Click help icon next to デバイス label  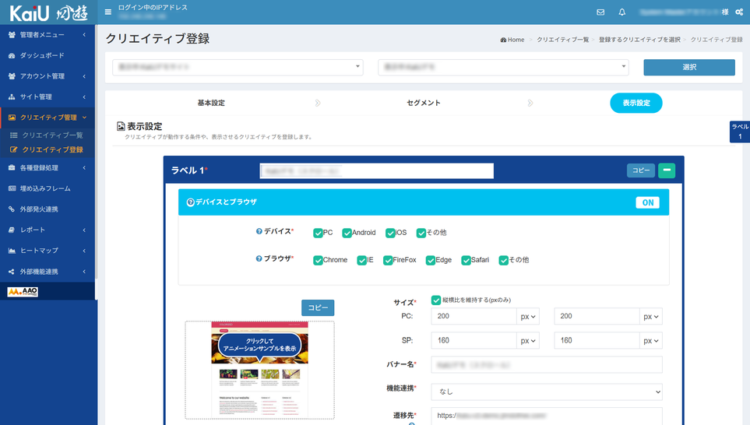259,231
